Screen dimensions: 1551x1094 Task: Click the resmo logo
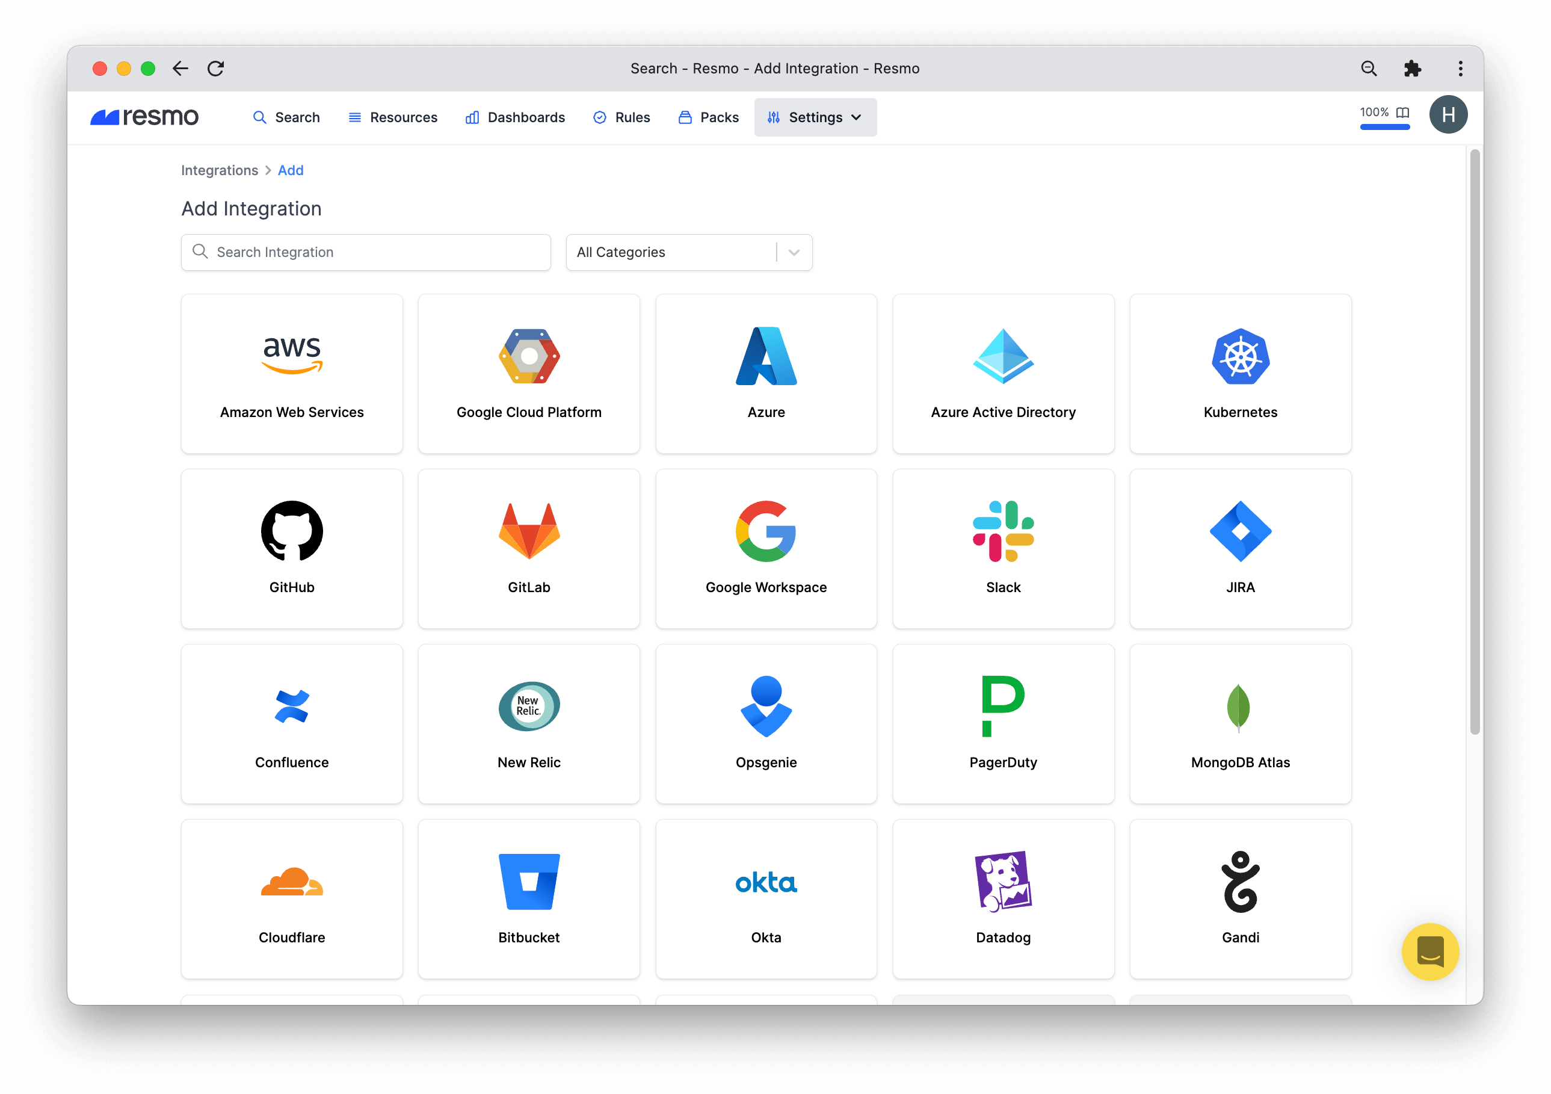[x=144, y=117]
